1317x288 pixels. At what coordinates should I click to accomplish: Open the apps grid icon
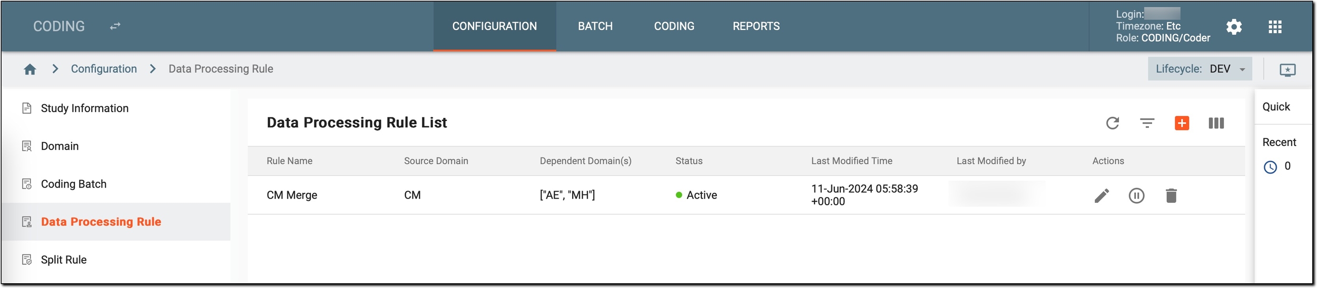click(1275, 26)
